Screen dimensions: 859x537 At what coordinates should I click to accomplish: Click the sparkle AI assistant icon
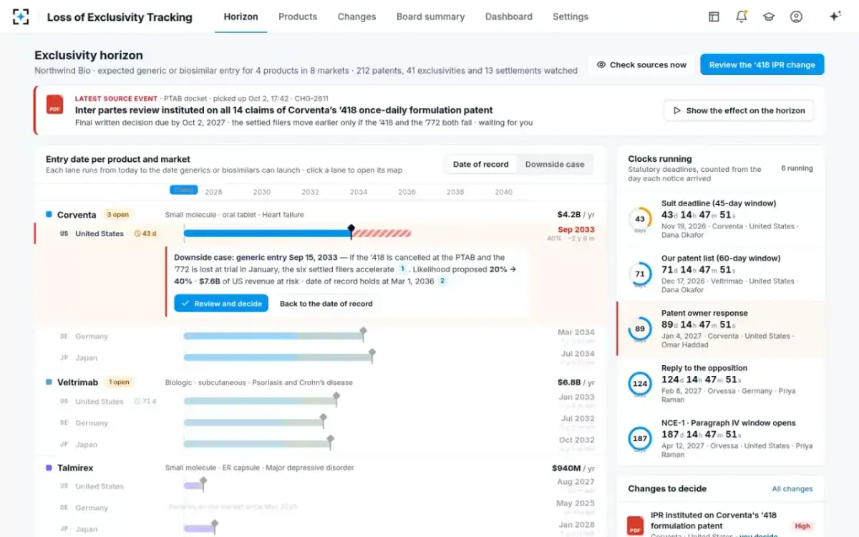(835, 16)
